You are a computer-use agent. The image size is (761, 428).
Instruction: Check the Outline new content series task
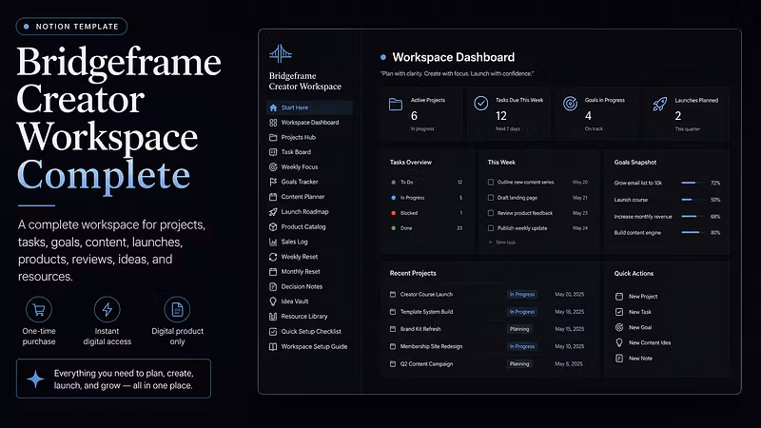491,183
